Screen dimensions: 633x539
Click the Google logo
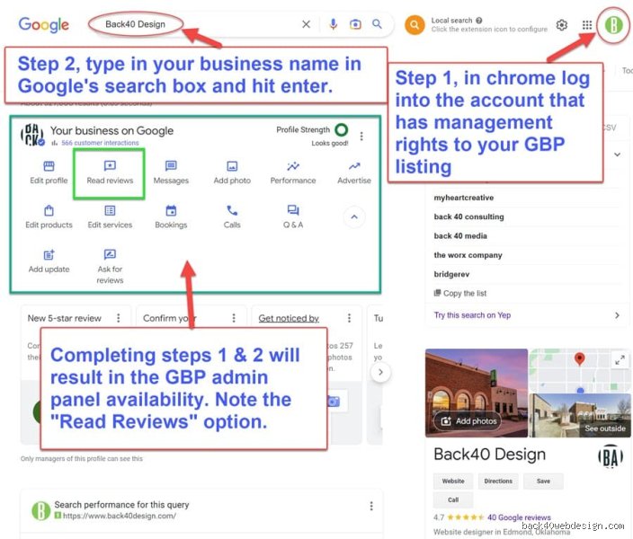click(43, 25)
